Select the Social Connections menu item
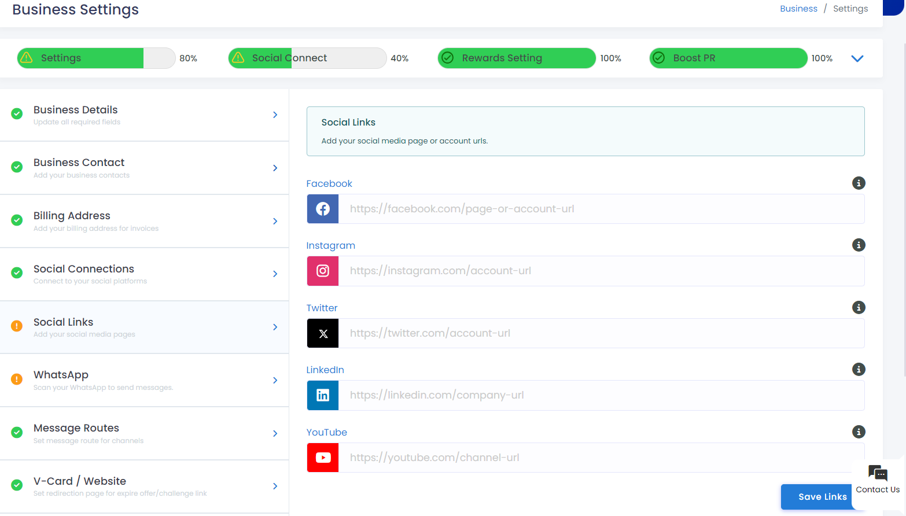Screen dimensions: 906x516 144,274
